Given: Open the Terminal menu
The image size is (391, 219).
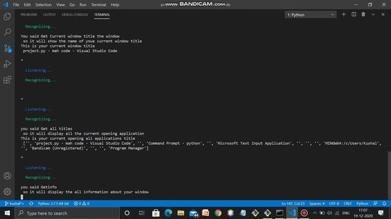Looking at the screenshot, I should (98, 5).
